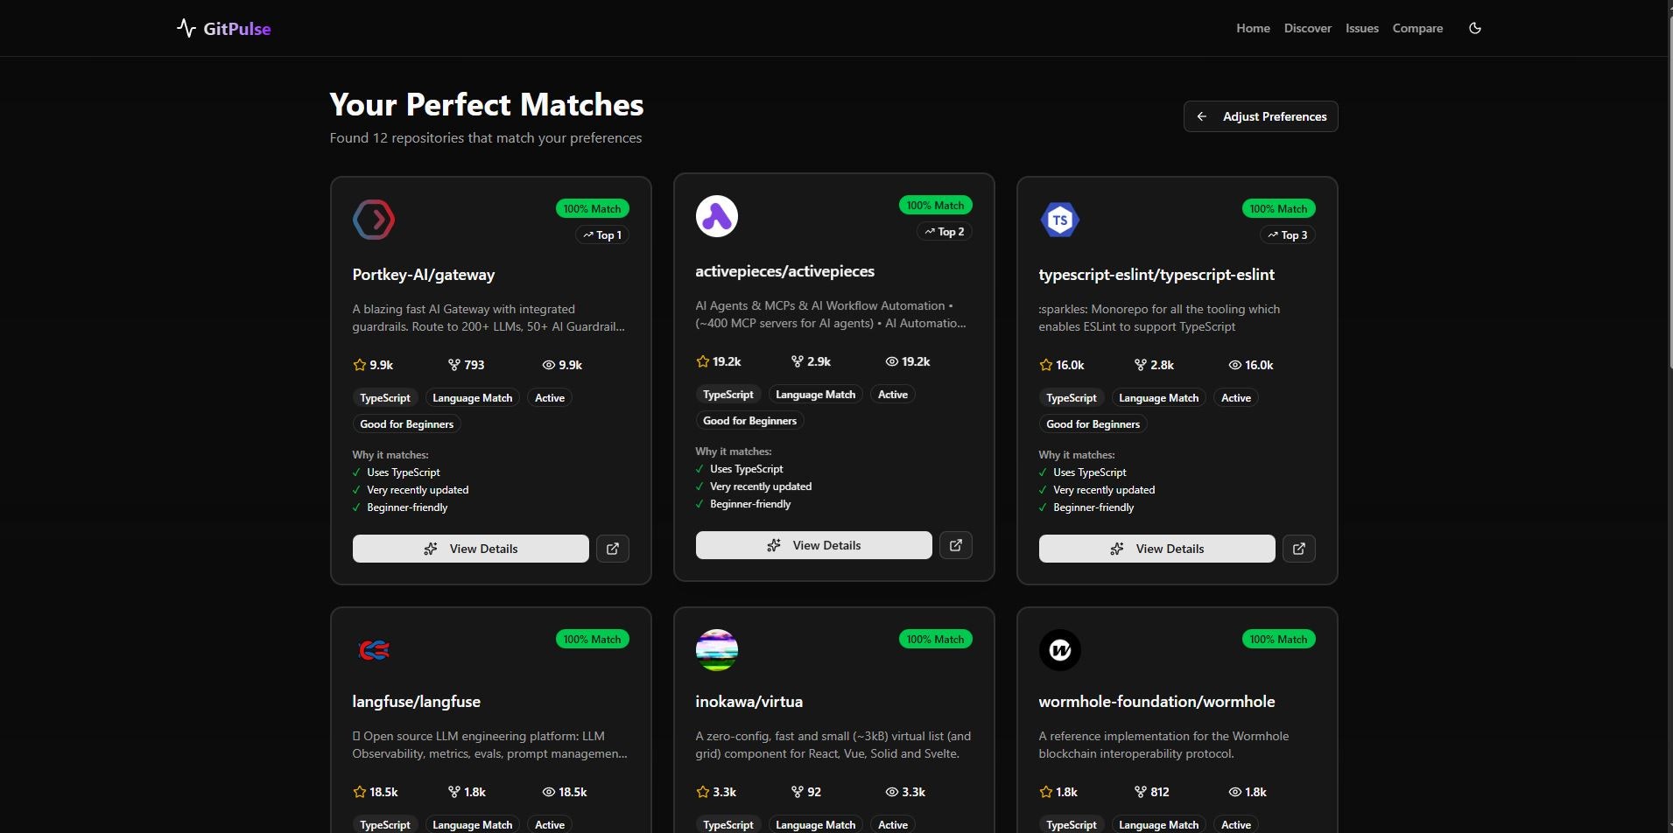Click the star icon on langfuse/langfuse card
This screenshot has width=1673, height=833.
[358, 791]
